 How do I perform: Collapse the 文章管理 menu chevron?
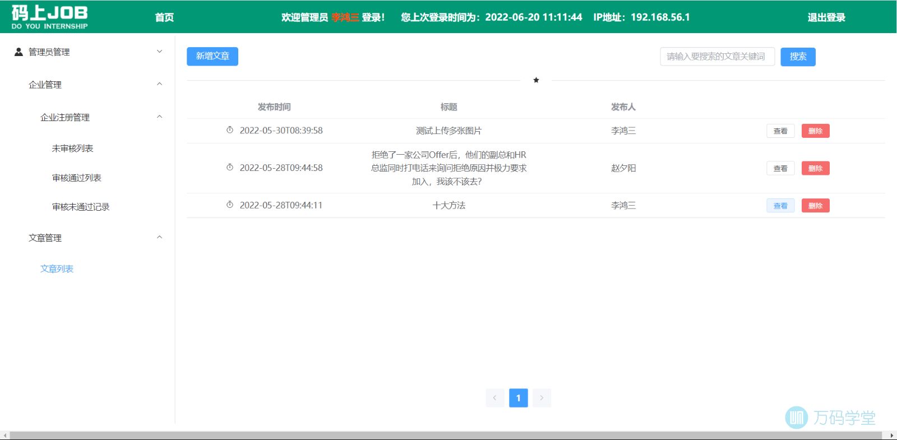click(x=159, y=237)
